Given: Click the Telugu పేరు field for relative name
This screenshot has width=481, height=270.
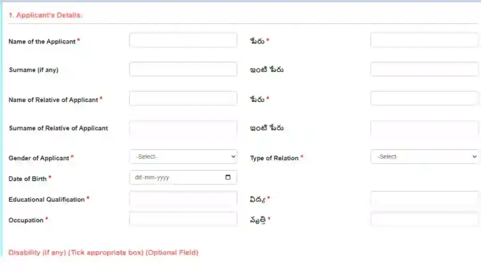Looking at the screenshot, I should (x=424, y=98).
